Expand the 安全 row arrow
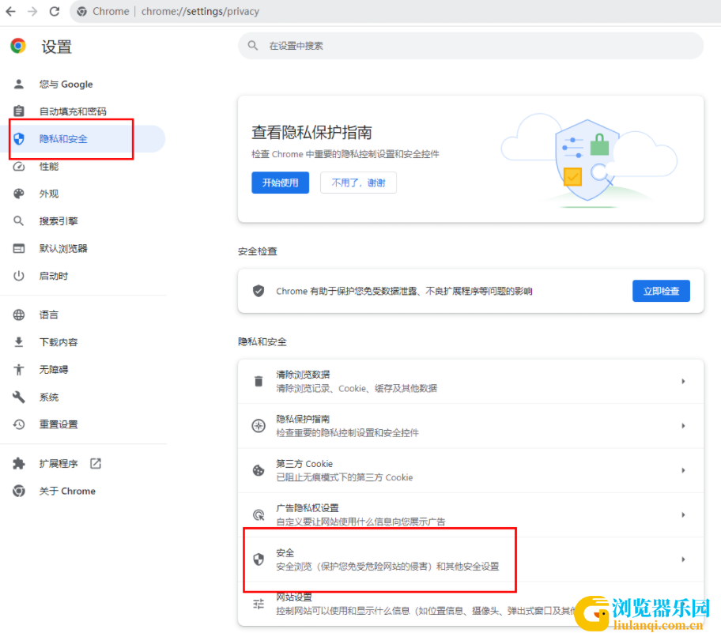The height and width of the screenshot is (633, 721). click(683, 560)
